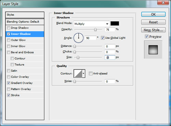Open the Contour curve picker thumbnail
171x126 pixels.
tap(78, 74)
